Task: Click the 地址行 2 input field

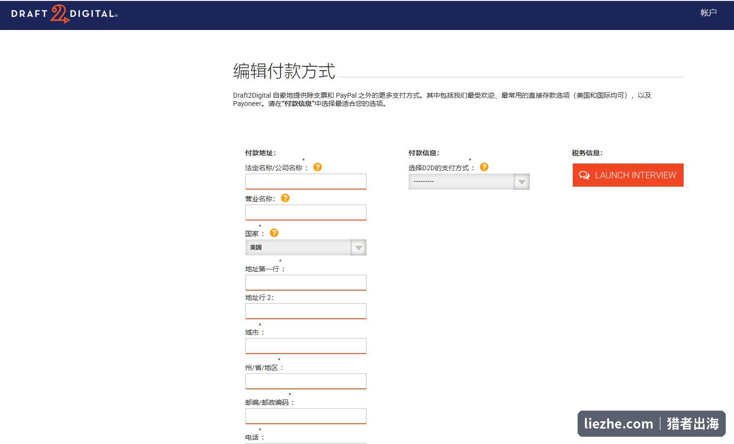Action: coord(306,311)
